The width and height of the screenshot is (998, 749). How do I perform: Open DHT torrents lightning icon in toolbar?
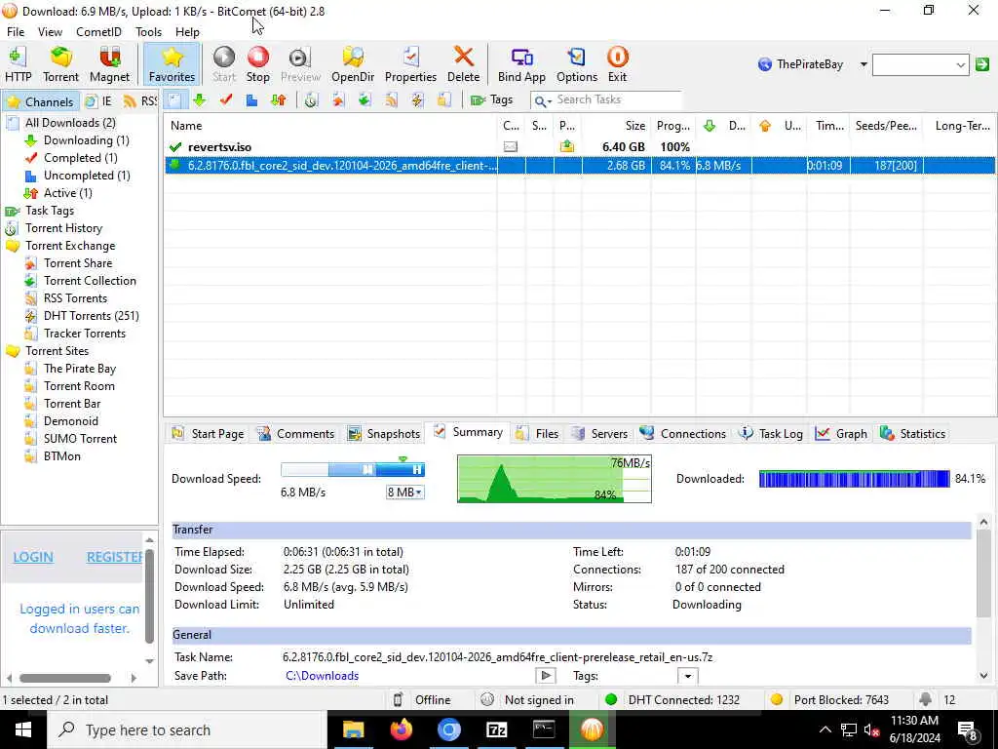point(417,100)
